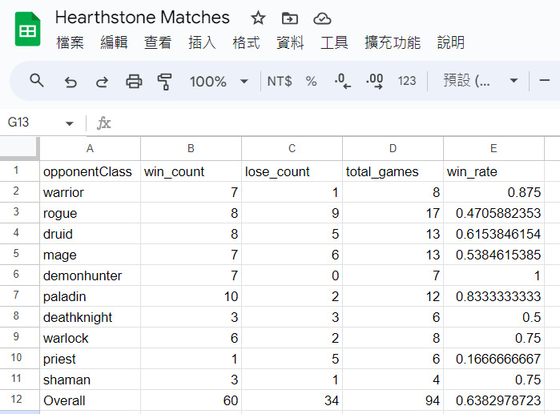The width and height of the screenshot is (560, 414).
Task: Select the demonhunter cell
Action: tap(90, 275)
